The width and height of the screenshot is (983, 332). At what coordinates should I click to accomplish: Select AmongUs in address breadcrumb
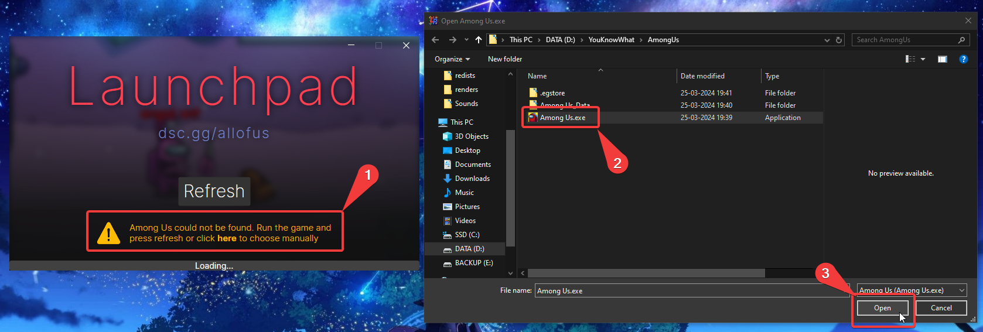tap(663, 40)
